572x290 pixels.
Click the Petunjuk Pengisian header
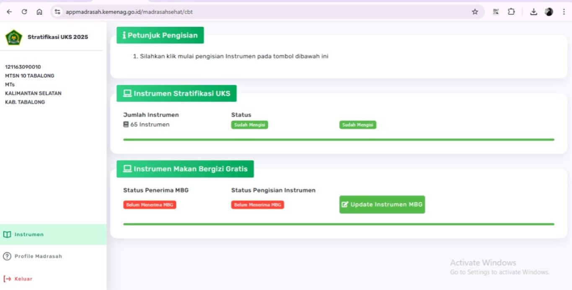click(x=160, y=36)
